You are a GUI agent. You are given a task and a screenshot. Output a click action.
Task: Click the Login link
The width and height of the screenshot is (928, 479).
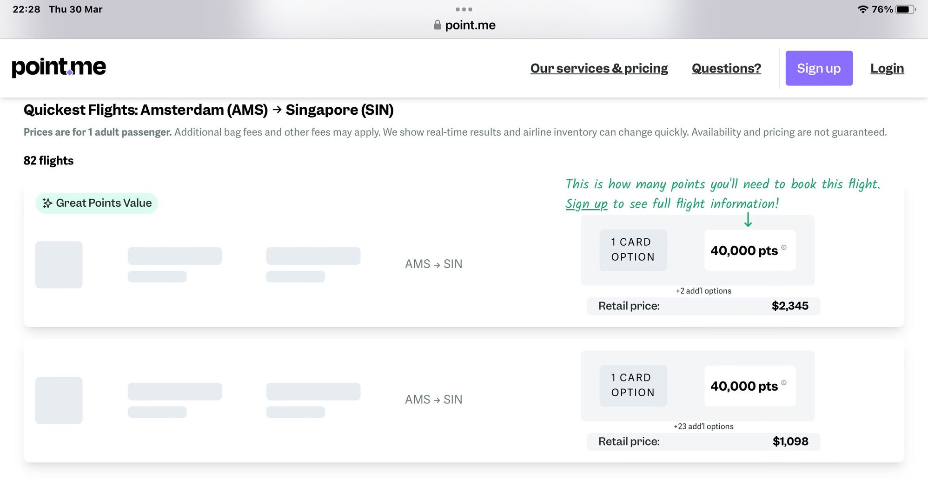887,68
